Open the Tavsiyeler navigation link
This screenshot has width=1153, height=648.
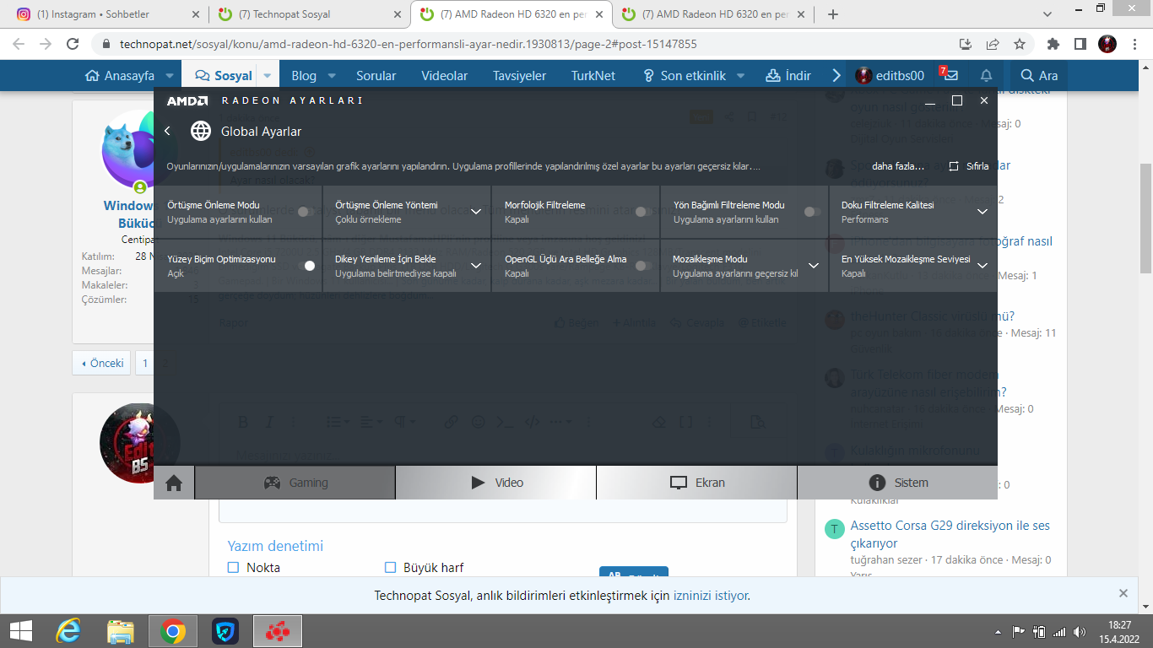click(x=520, y=75)
